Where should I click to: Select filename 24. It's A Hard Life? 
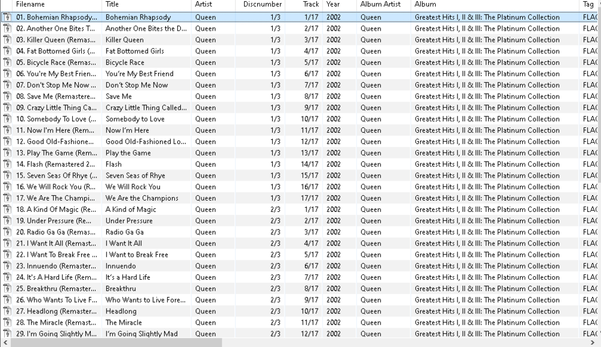click(x=56, y=277)
